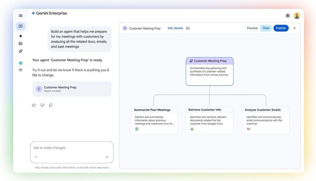Open the hamburger main menu

tap(21, 16)
